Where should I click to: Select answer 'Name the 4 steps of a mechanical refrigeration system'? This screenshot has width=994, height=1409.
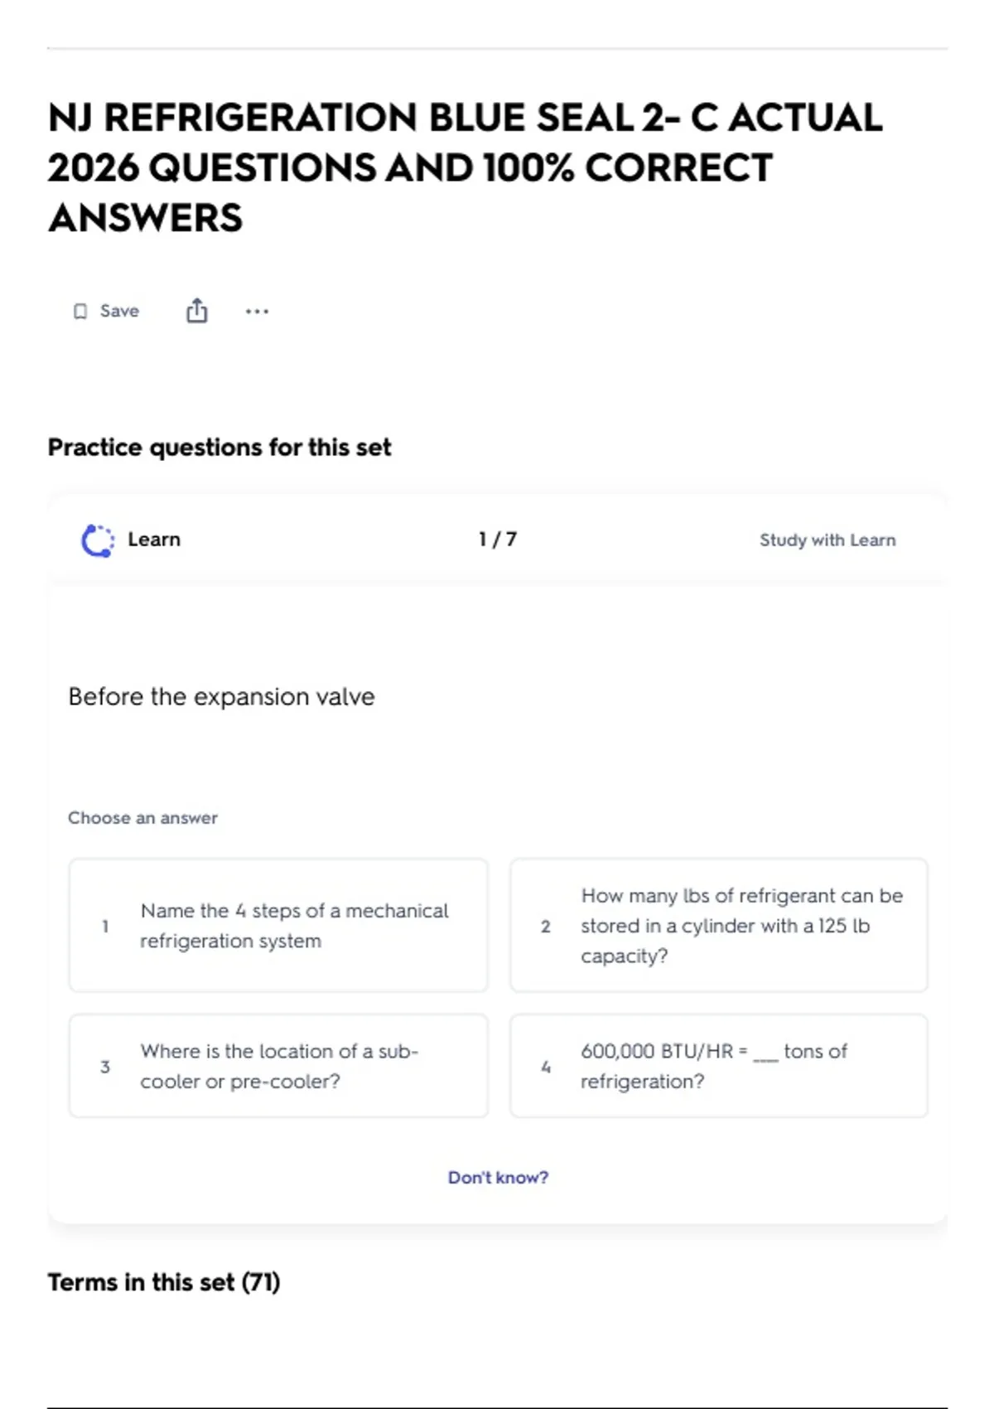click(278, 925)
